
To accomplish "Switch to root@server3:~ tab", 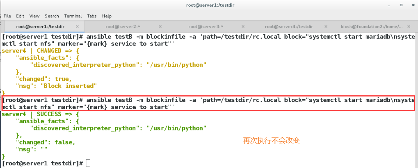I will [206, 26].
